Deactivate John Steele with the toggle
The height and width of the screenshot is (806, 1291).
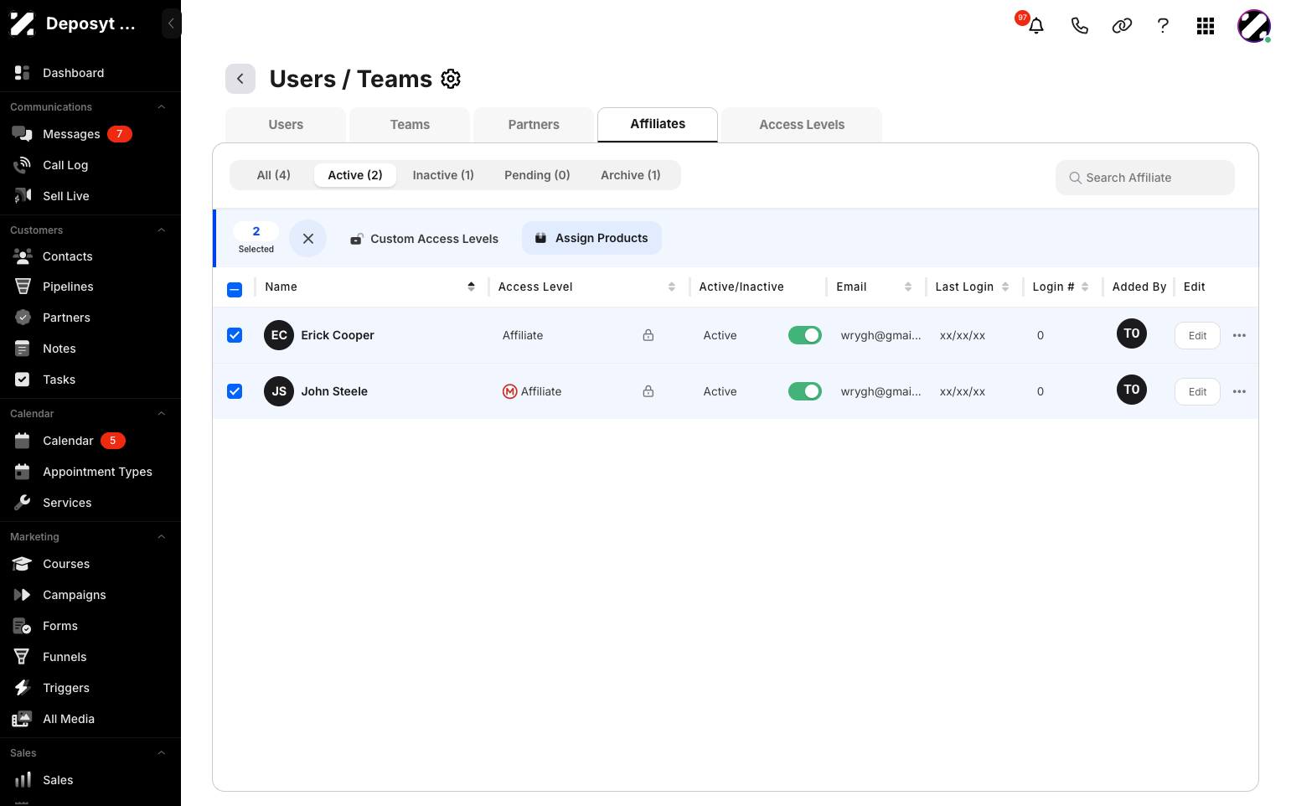805,391
